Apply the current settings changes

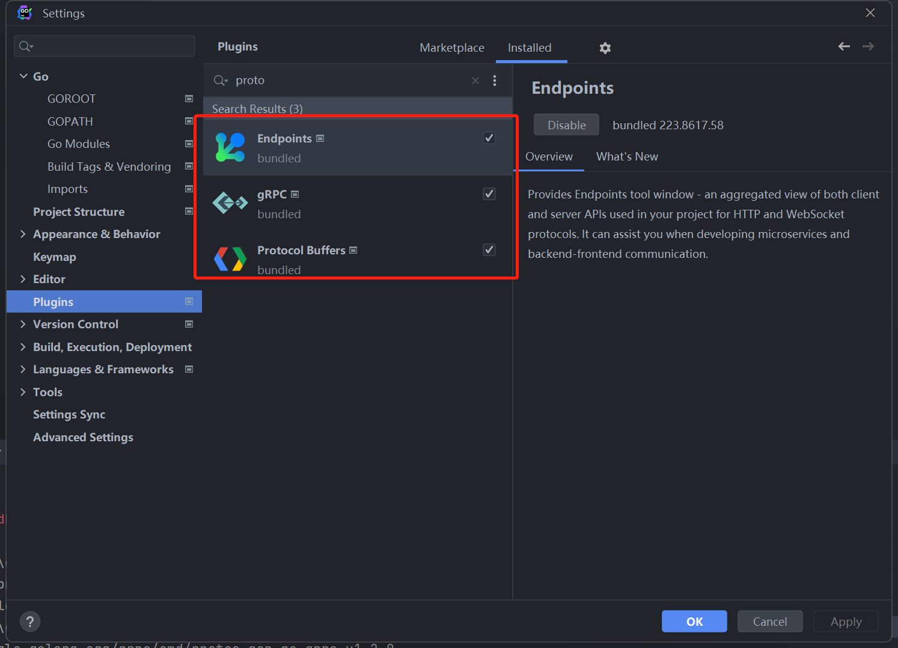point(846,621)
